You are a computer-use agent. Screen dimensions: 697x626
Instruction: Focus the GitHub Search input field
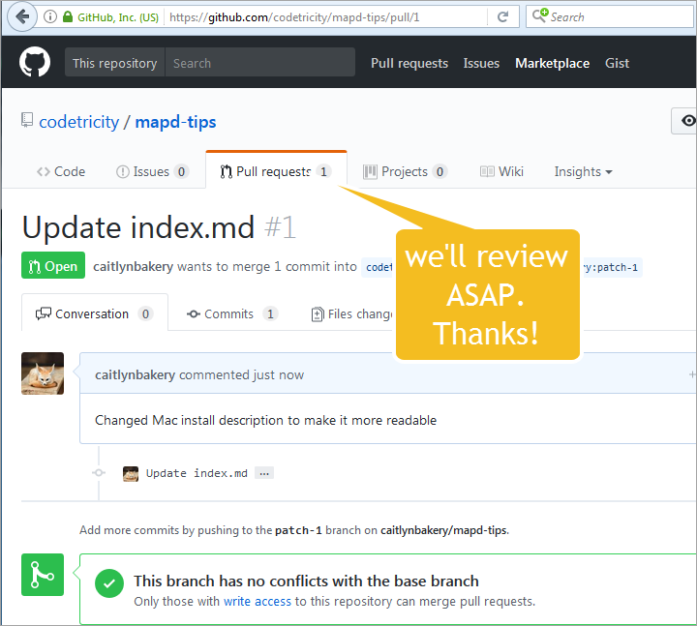tap(260, 62)
